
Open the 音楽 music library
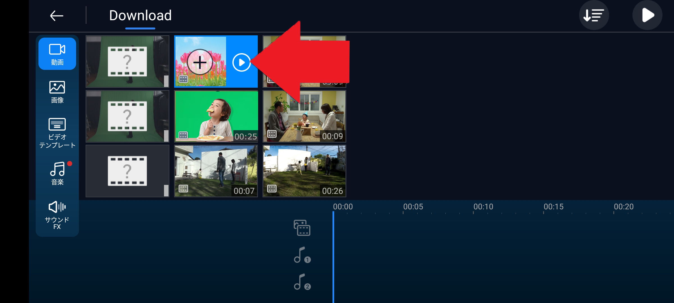pos(57,173)
